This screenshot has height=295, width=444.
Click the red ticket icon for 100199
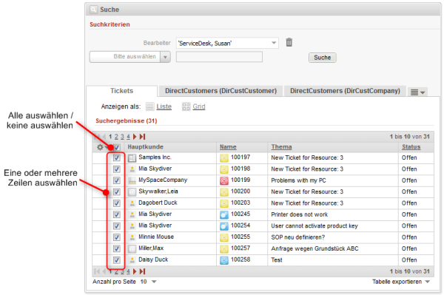[224, 180]
